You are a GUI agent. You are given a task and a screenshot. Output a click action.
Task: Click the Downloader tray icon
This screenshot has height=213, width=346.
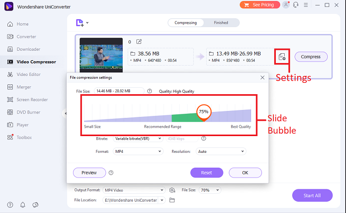click(10, 49)
